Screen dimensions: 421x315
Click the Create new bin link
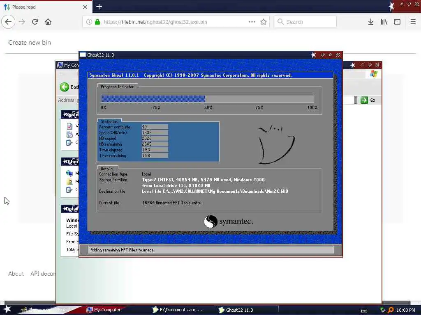[30, 42]
